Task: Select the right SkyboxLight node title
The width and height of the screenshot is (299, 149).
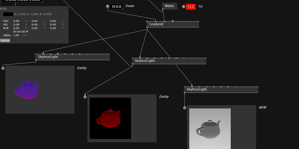Action: click(197, 89)
